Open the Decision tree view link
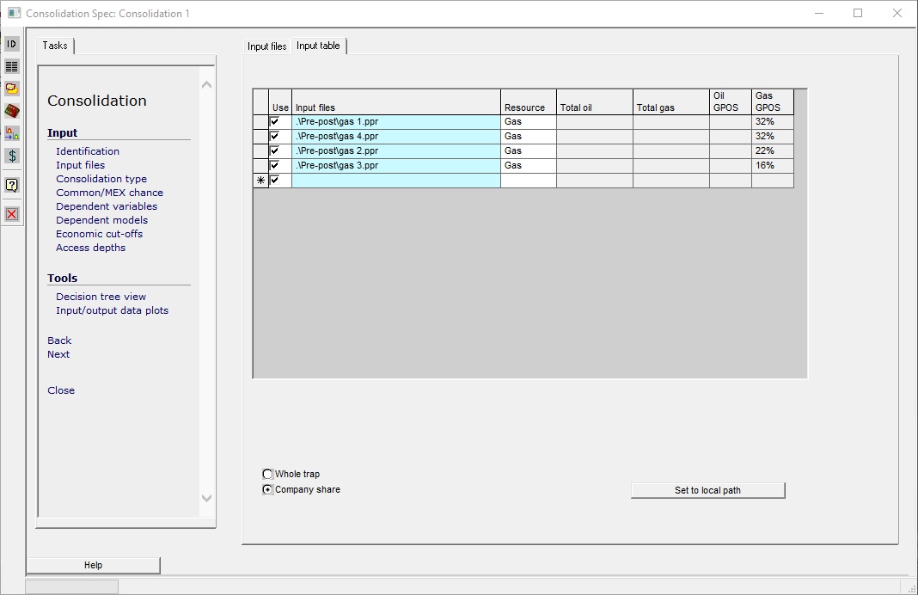 [x=101, y=297]
